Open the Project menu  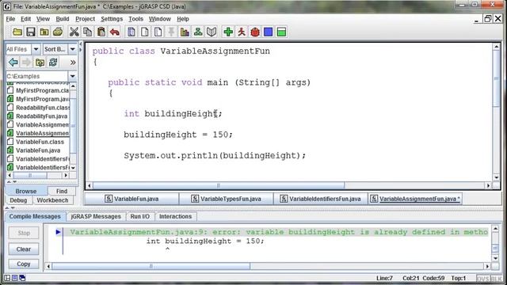85,19
